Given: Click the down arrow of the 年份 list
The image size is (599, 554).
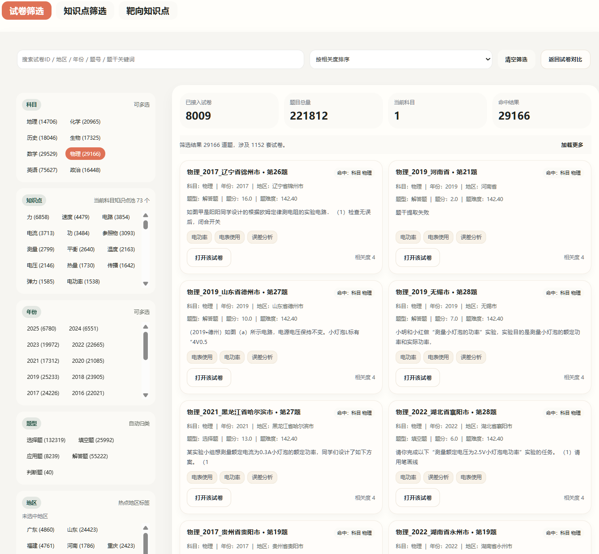Looking at the screenshot, I should coord(146,395).
